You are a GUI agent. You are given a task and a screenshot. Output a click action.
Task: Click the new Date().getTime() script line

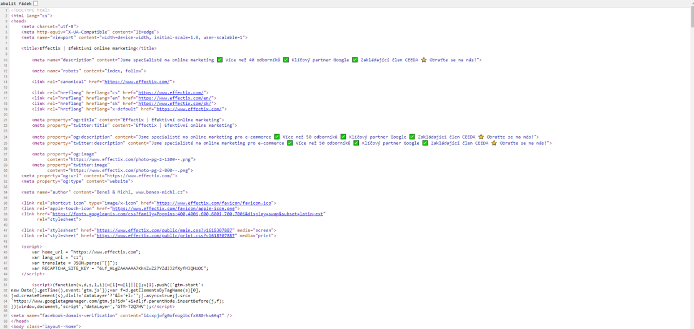point(106,290)
